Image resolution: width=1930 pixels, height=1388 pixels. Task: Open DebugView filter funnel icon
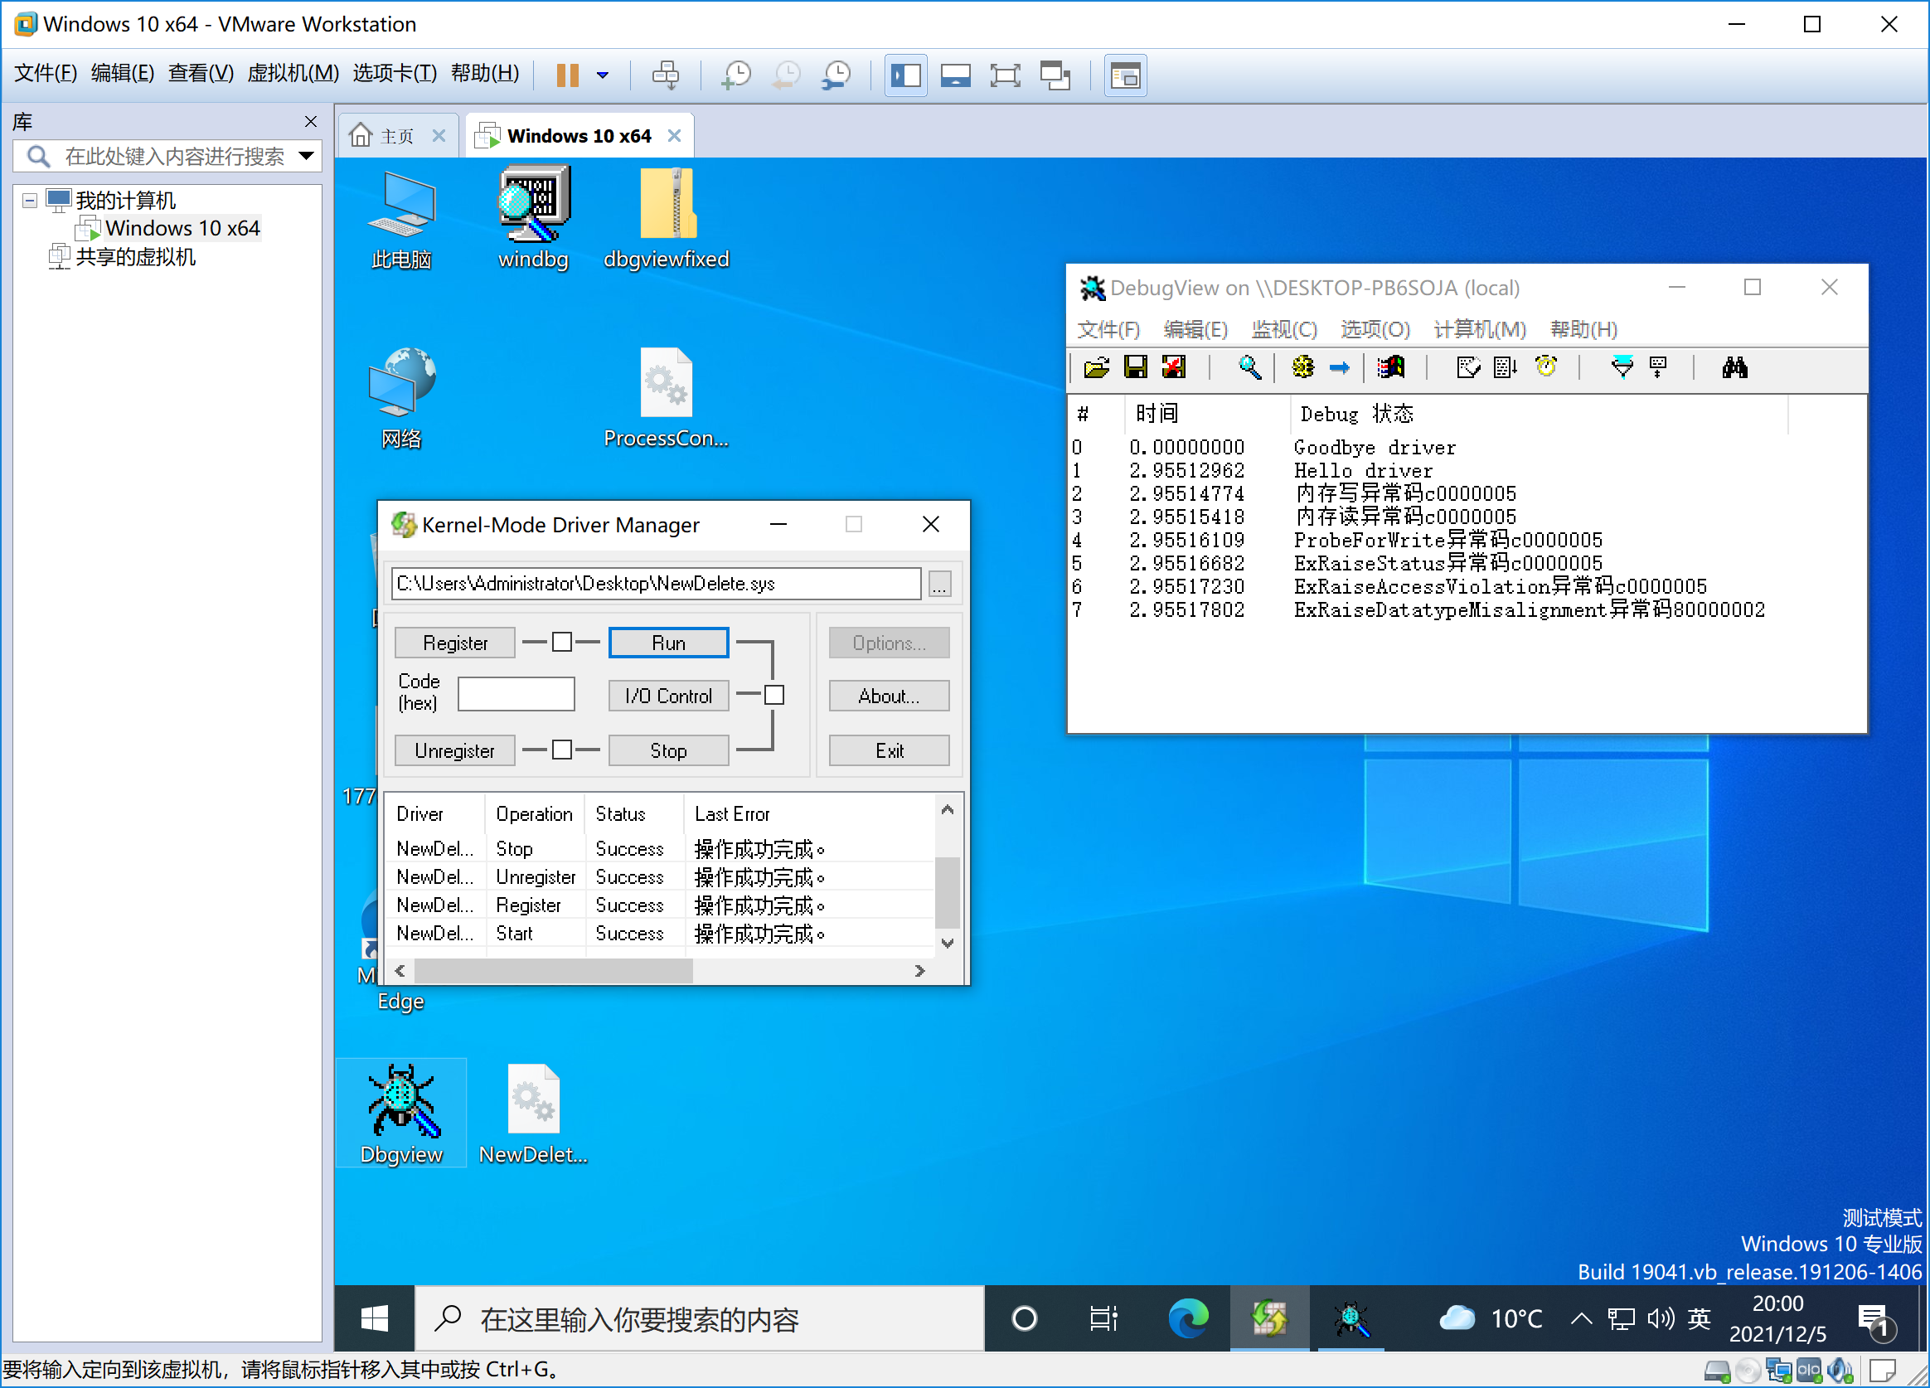tap(1622, 366)
